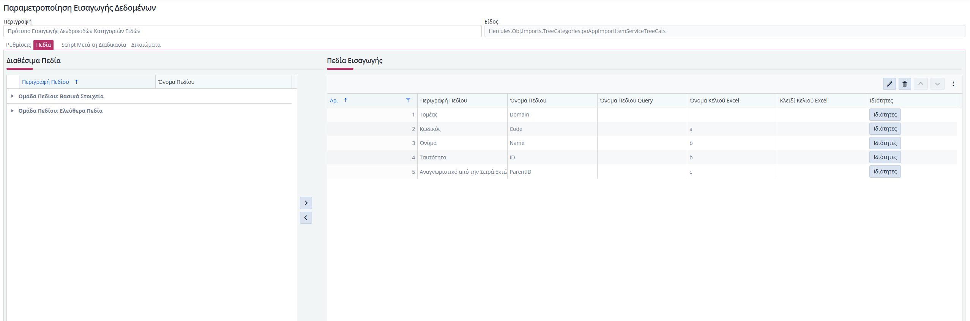The height and width of the screenshot is (321, 970).
Task: Open filter icon in Αρ. column
Action: pos(408,101)
